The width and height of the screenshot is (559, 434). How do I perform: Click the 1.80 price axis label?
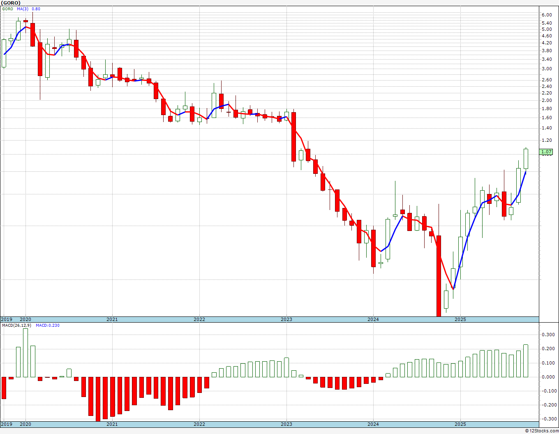click(x=547, y=108)
